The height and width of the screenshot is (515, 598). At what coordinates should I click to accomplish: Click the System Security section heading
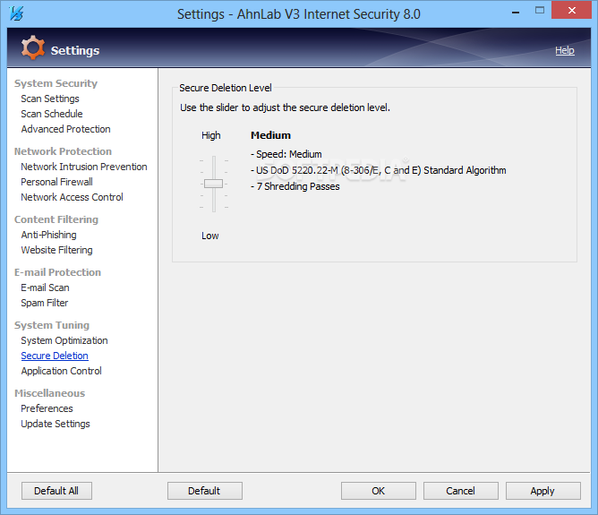point(56,83)
